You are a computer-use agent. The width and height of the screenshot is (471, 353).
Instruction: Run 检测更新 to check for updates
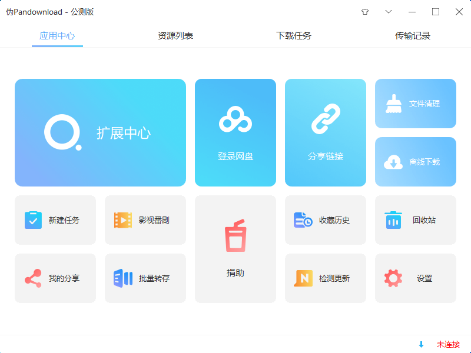[326, 278]
